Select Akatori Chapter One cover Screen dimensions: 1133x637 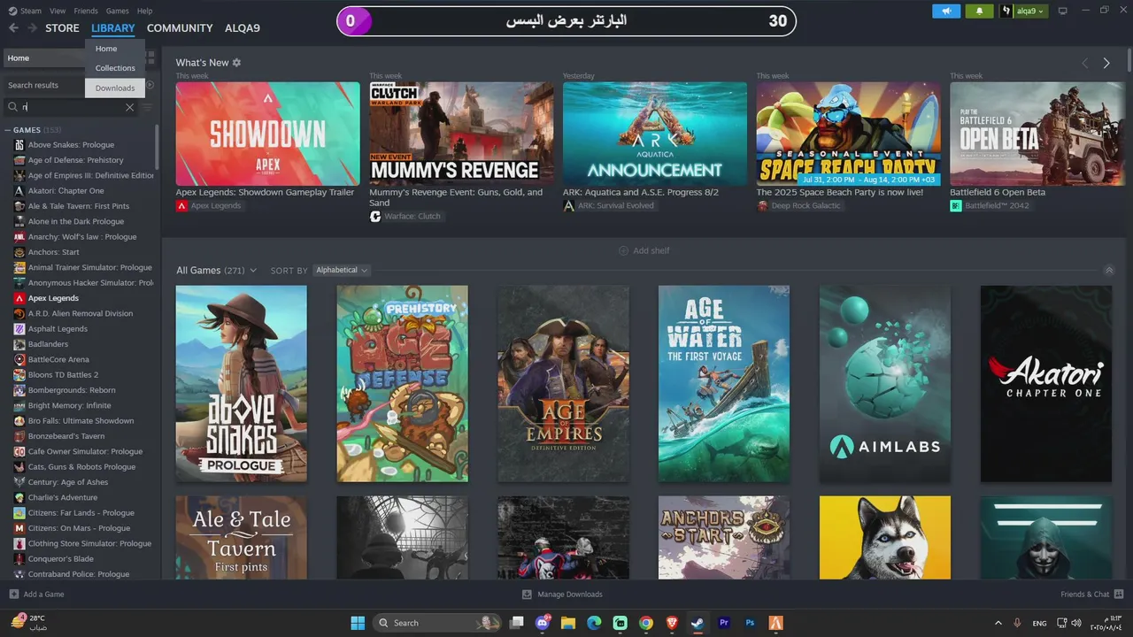click(1046, 383)
